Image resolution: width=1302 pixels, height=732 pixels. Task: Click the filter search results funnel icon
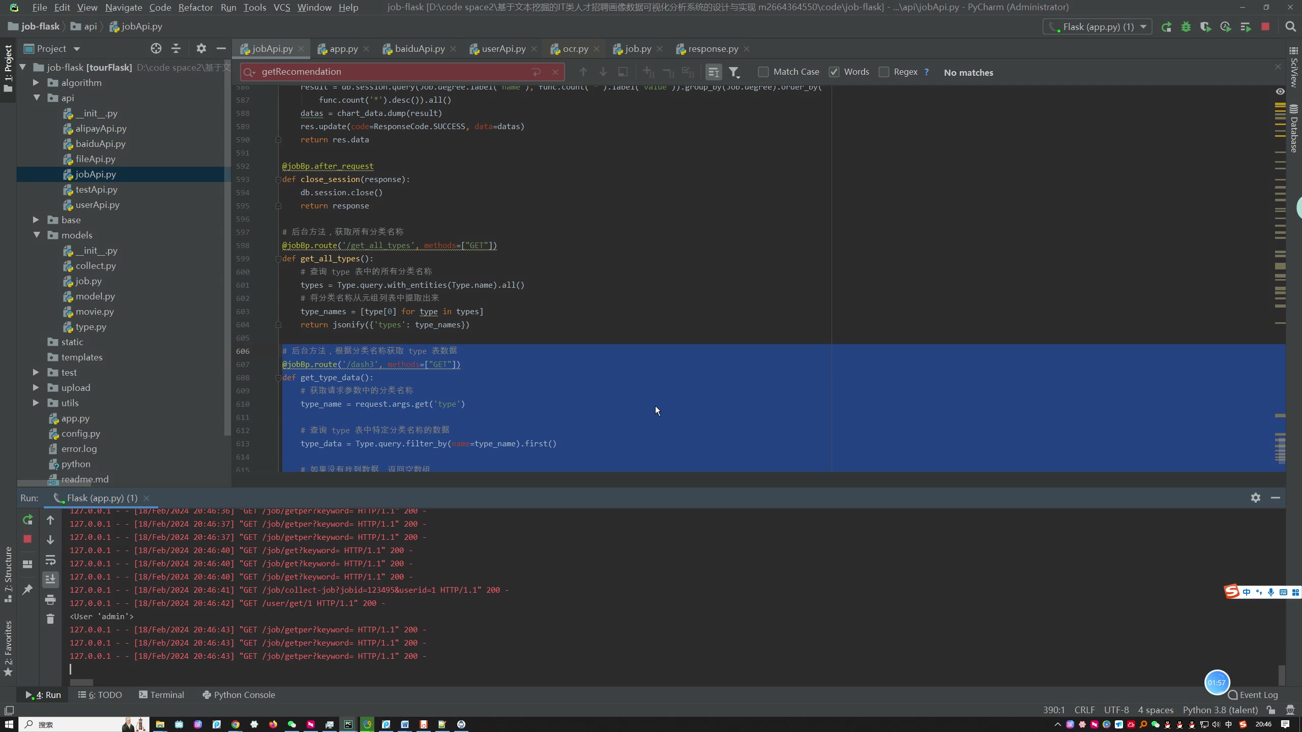(x=733, y=72)
